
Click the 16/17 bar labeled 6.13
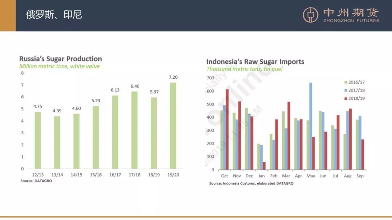click(x=115, y=132)
